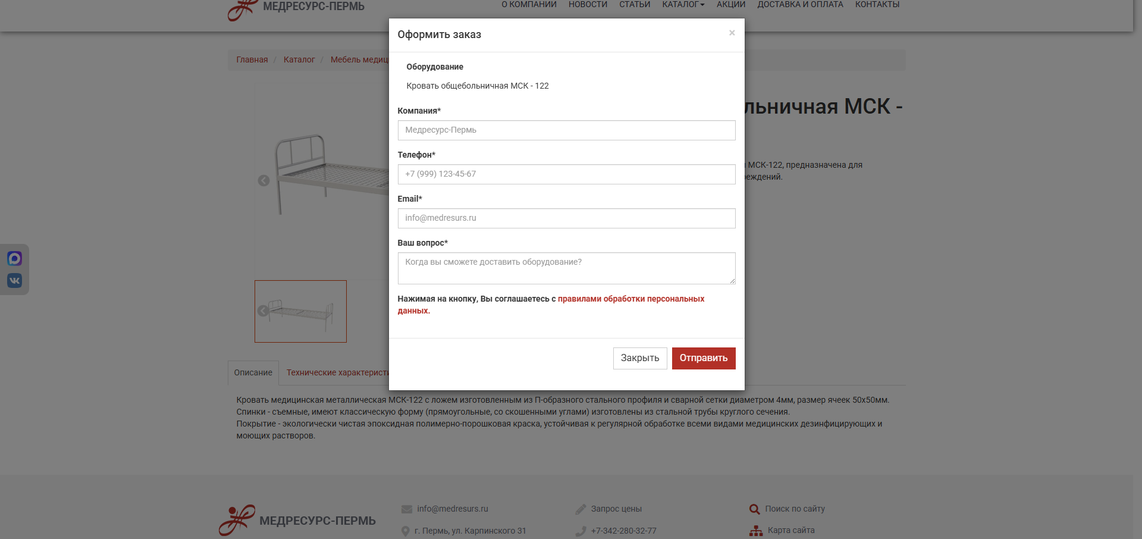1142x539 pixels.
Task: Click the footer Медресурс-Пермь logo
Action: (297, 520)
